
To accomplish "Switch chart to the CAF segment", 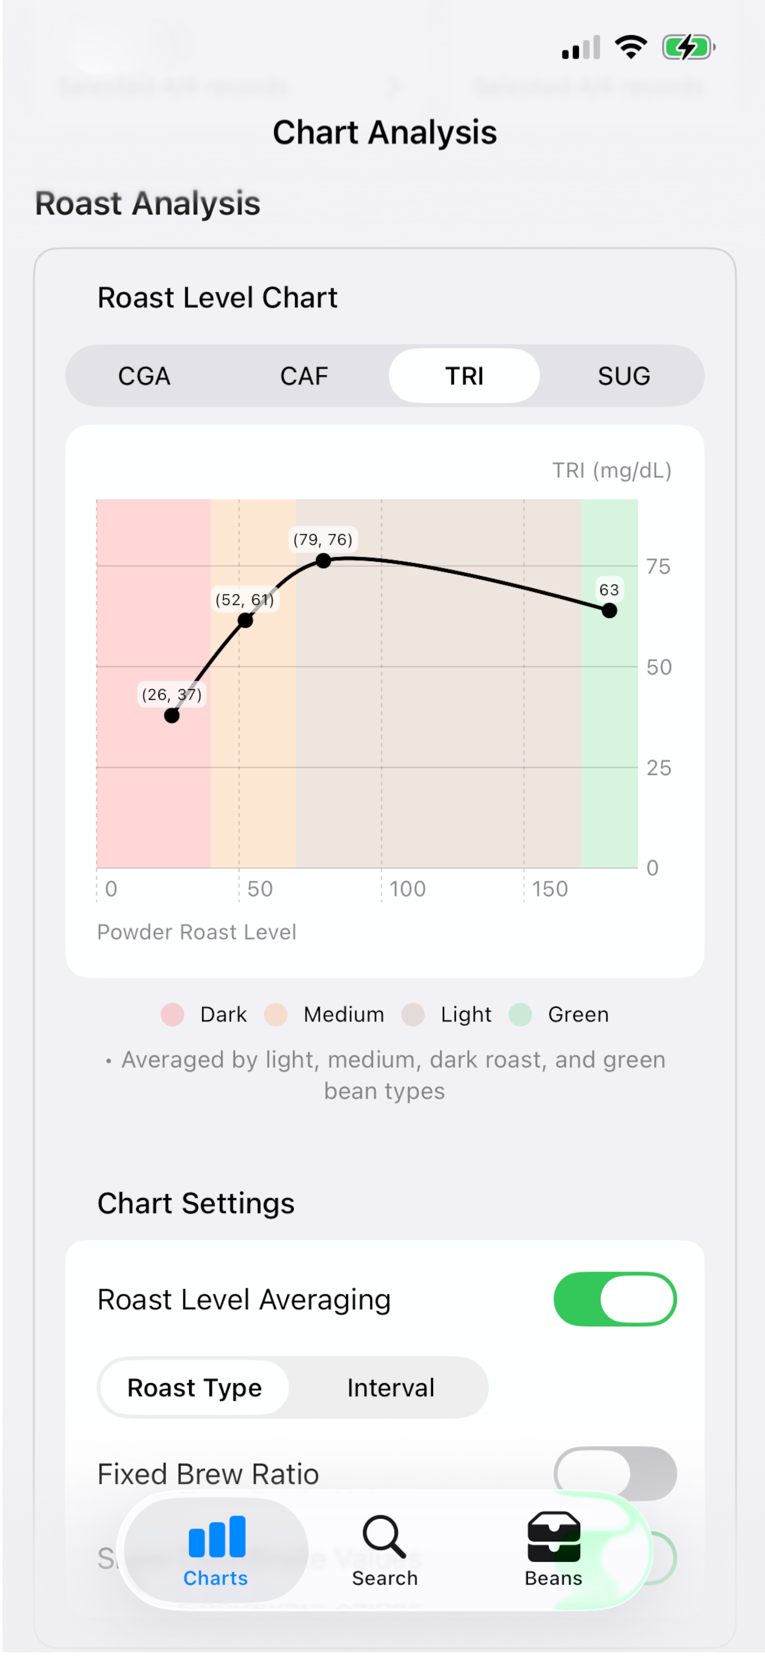I will coord(304,375).
